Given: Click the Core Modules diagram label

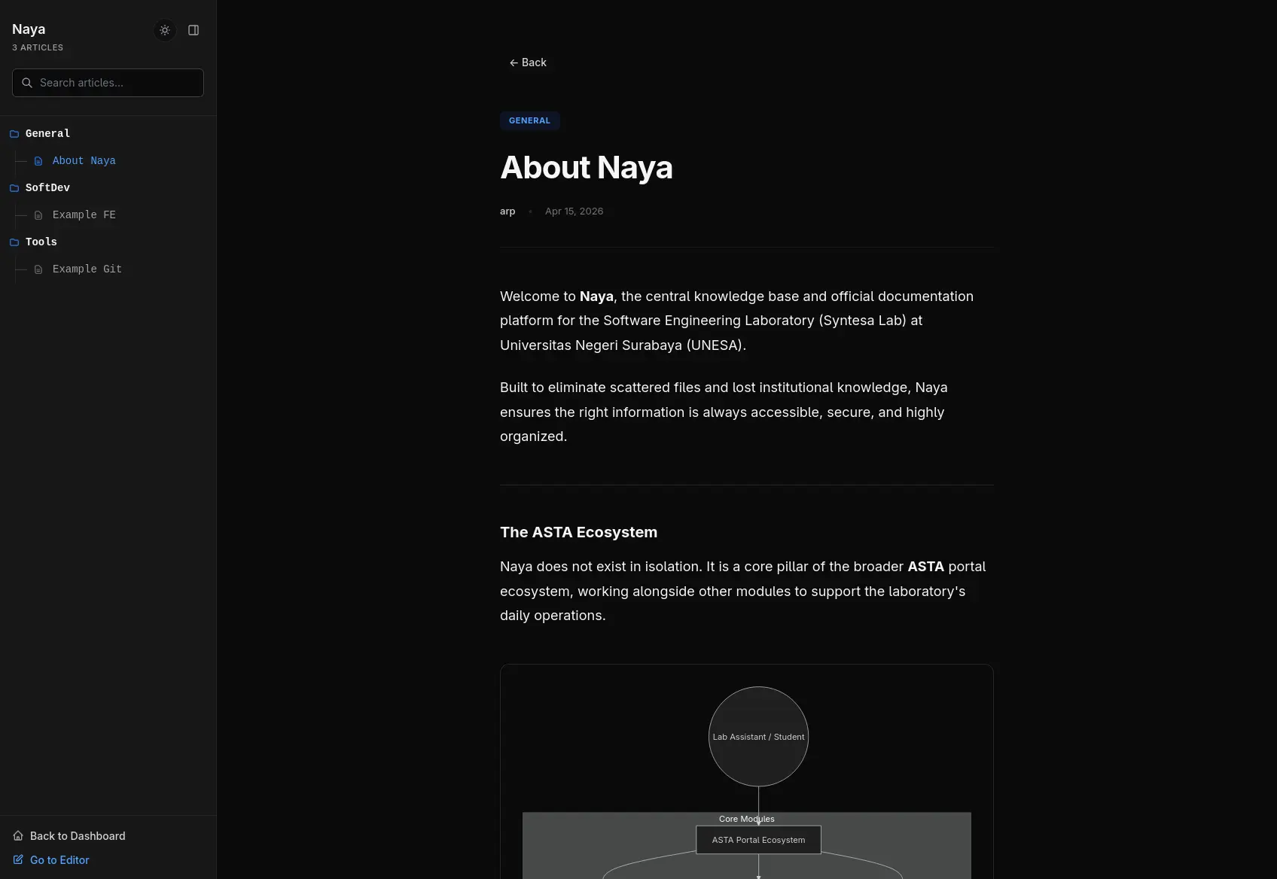Looking at the screenshot, I should 746,819.
